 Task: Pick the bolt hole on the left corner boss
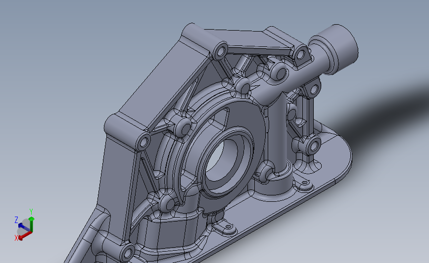(x=143, y=142)
